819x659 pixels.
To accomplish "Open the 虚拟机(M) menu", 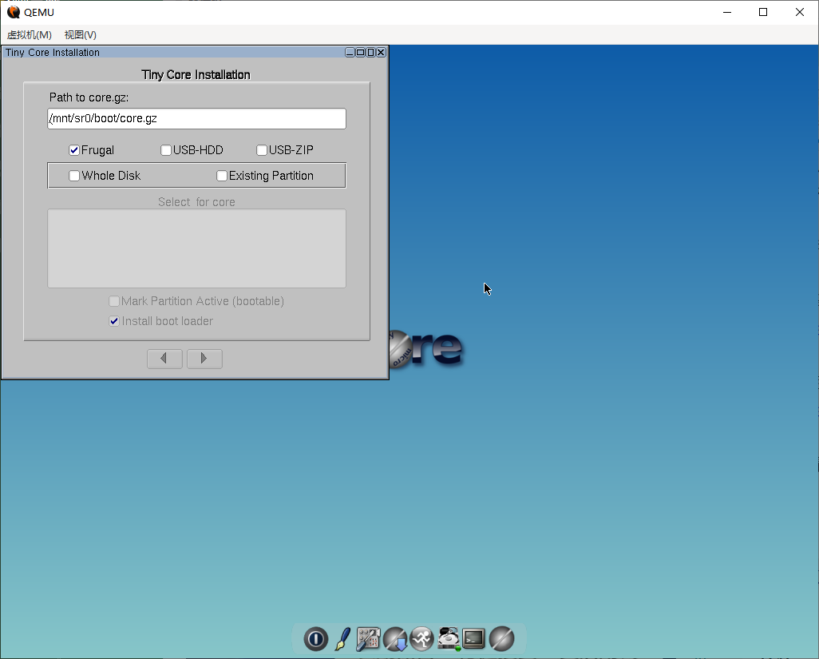I will [x=30, y=35].
